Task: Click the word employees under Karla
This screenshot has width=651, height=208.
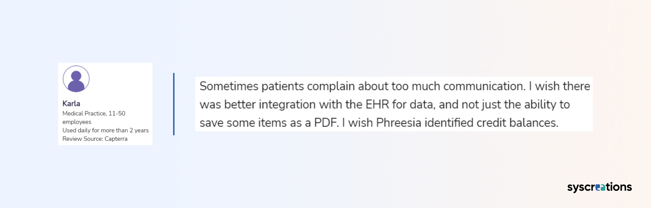Action: coord(77,122)
